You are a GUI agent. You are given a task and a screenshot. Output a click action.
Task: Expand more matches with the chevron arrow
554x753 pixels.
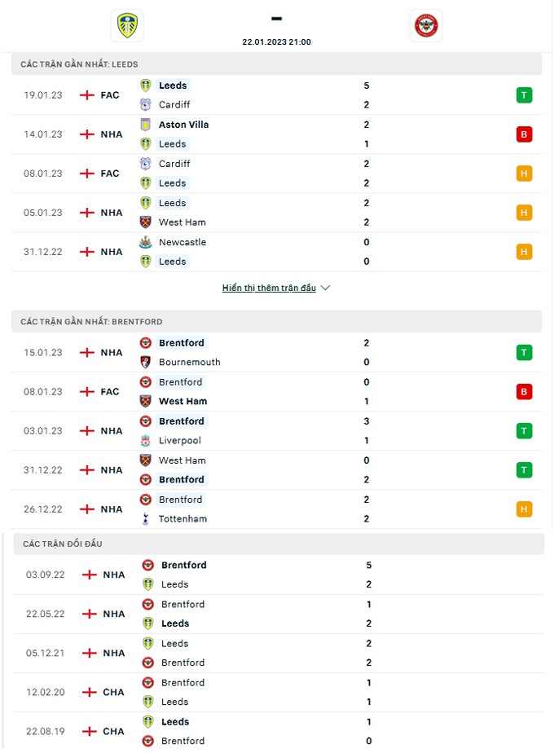[x=326, y=288]
